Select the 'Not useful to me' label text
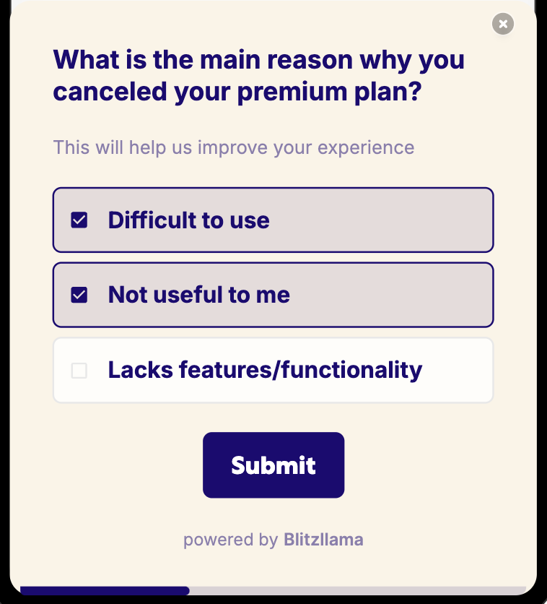 [x=198, y=295]
